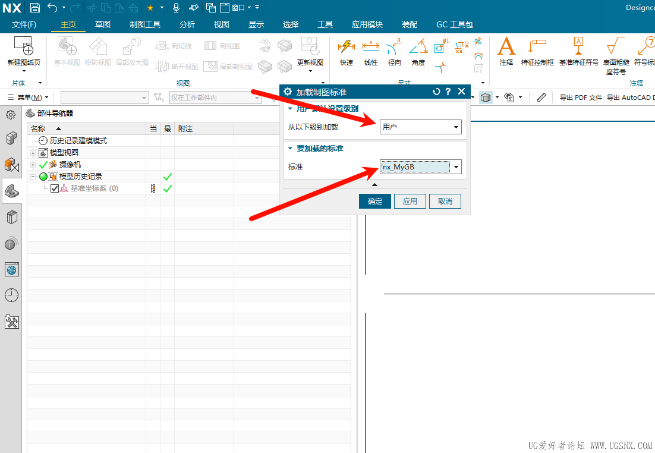Click the Measure ruler icon
Screen dimensions: 655x453
coord(541,97)
